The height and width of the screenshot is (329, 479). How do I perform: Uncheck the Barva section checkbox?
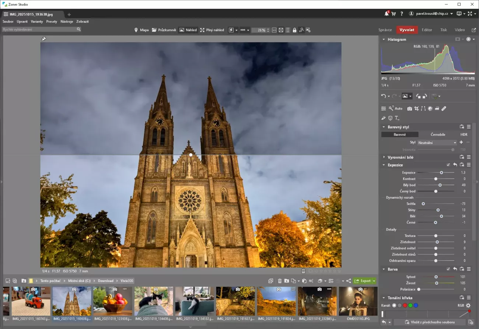[x=448, y=269]
